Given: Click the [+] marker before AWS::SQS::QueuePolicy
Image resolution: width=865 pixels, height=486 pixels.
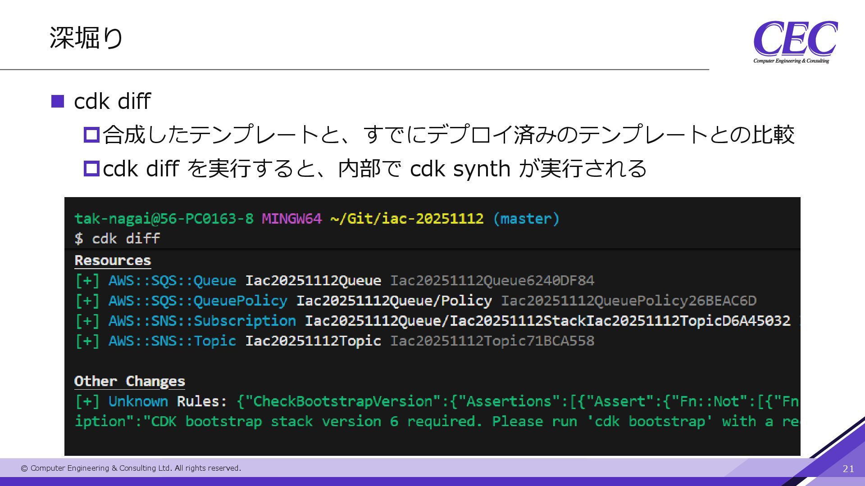Looking at the screenshot, I should [x=87, y=301].
